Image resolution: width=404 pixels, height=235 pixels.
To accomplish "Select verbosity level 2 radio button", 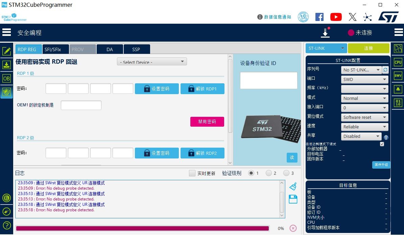I will pos(268,173).
